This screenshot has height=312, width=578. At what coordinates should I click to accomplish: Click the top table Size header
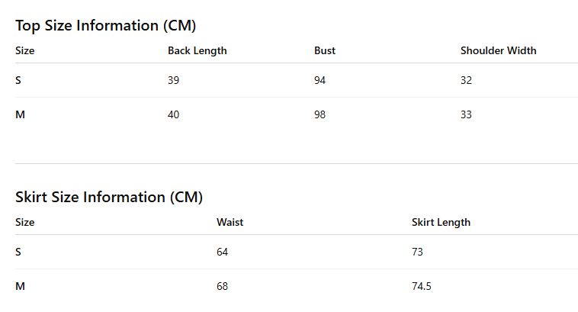pyautogui.click(x=24, y=50)
